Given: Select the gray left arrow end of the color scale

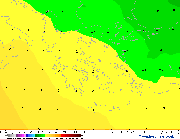Looking at the screenshot, I should click(x=7, y=135).
